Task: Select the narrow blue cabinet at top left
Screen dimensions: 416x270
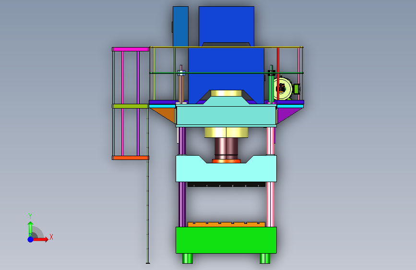Action: (x=180, y=26)
